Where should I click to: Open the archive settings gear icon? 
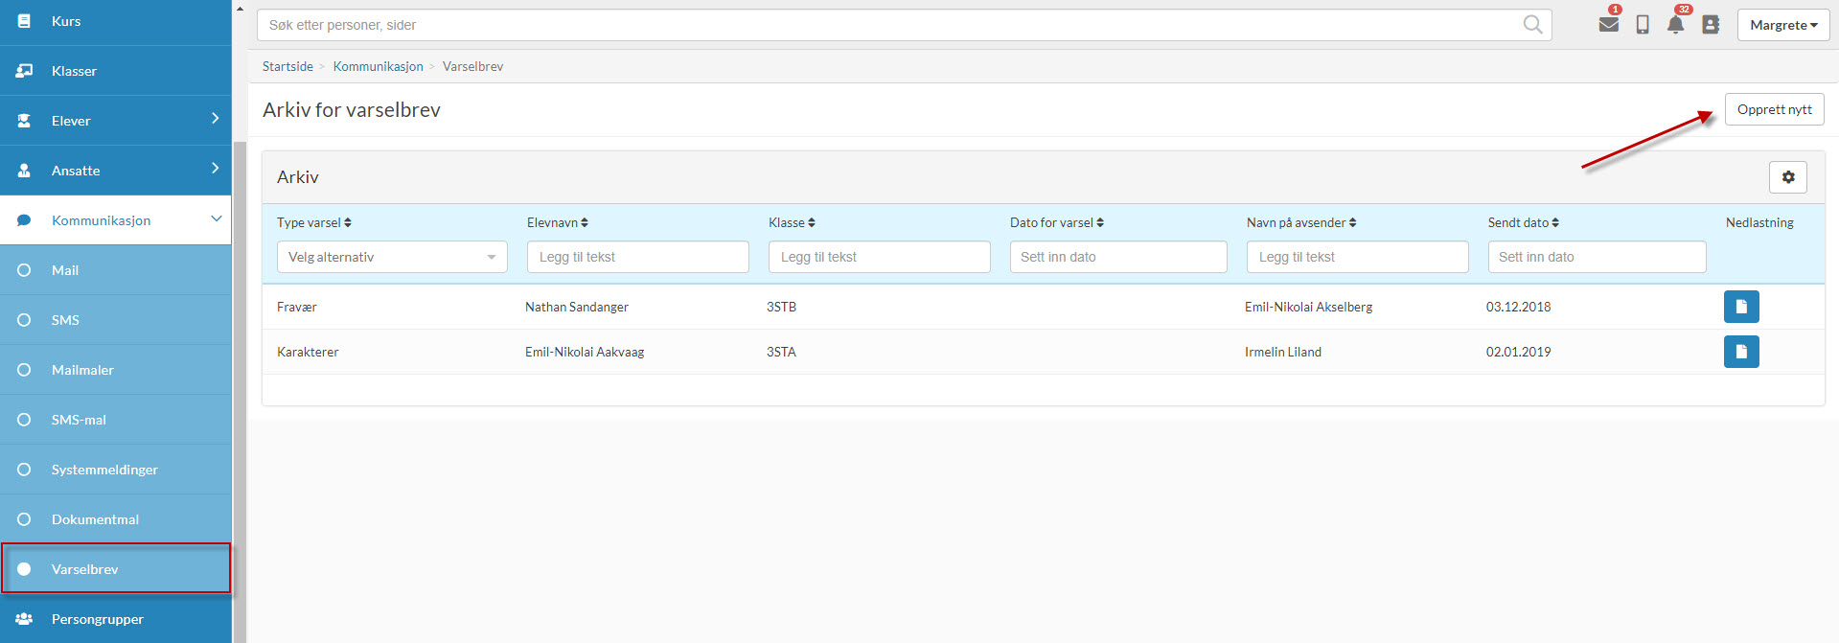pos(1788,177)
